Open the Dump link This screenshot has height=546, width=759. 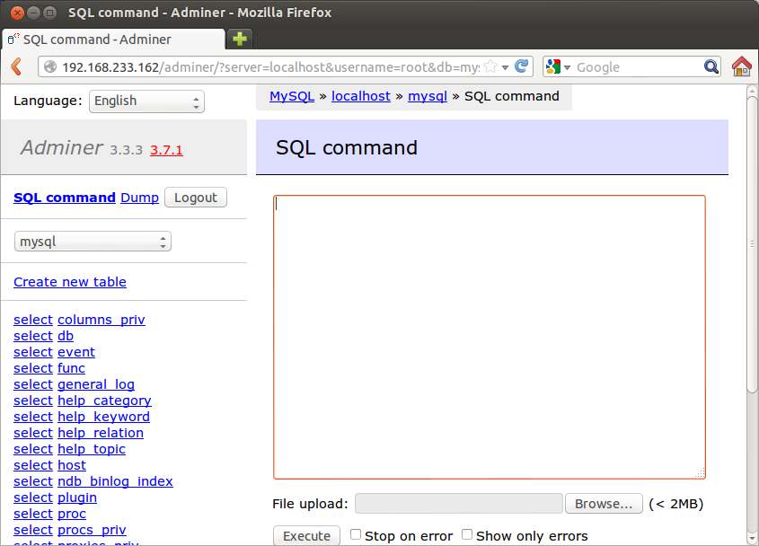tap(139, 198)
